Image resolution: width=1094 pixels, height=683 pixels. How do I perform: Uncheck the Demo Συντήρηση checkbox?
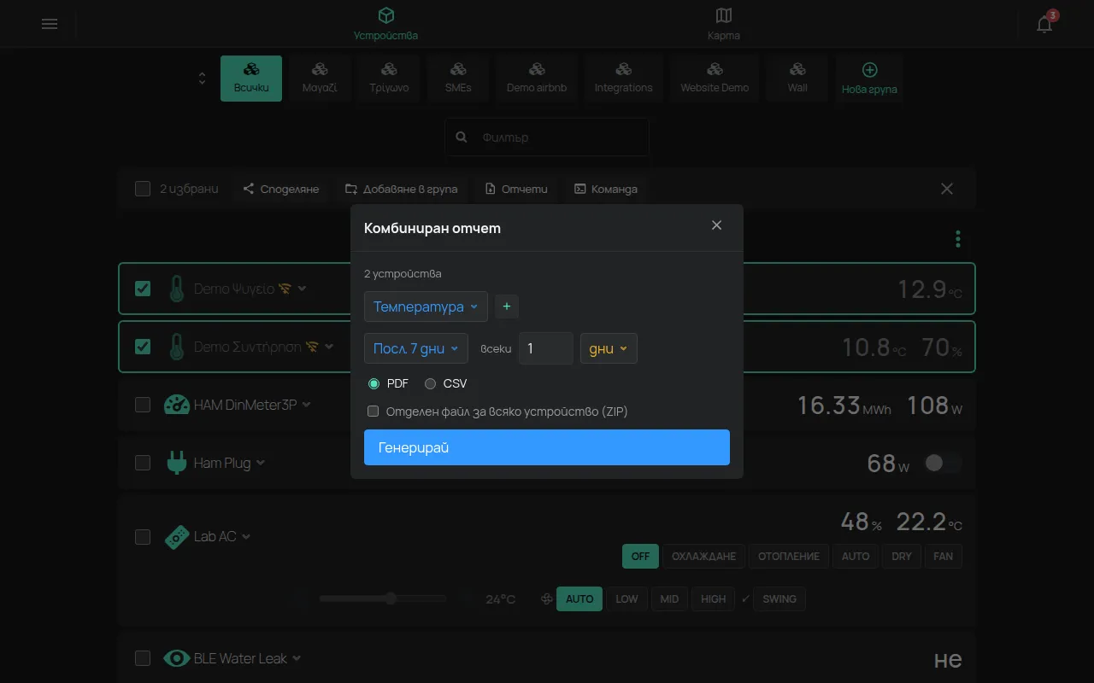(143, 347)
